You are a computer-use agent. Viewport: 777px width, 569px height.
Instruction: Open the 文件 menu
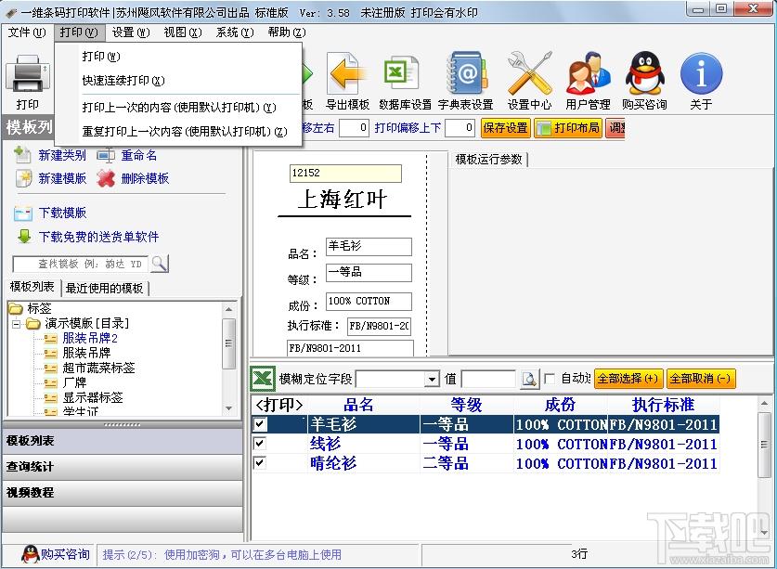(26, 32)
